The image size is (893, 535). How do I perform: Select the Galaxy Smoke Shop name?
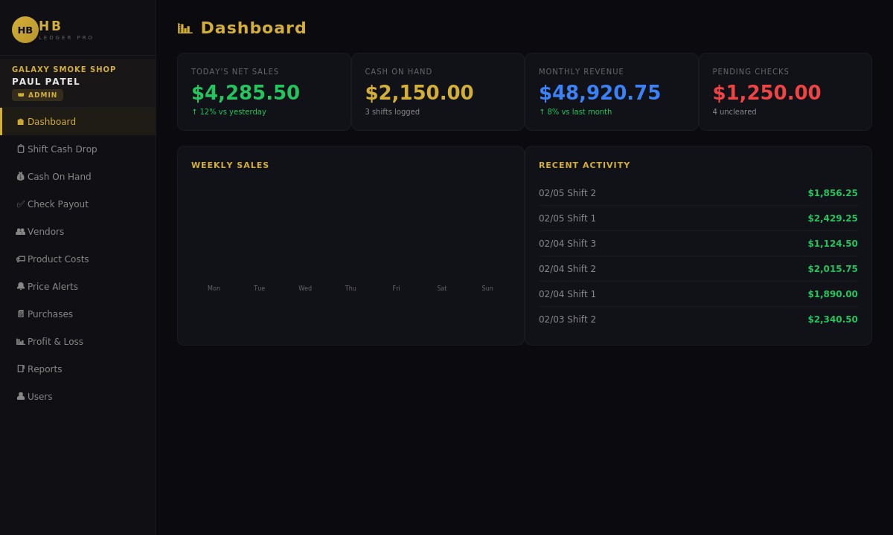(x=64, y=69)
